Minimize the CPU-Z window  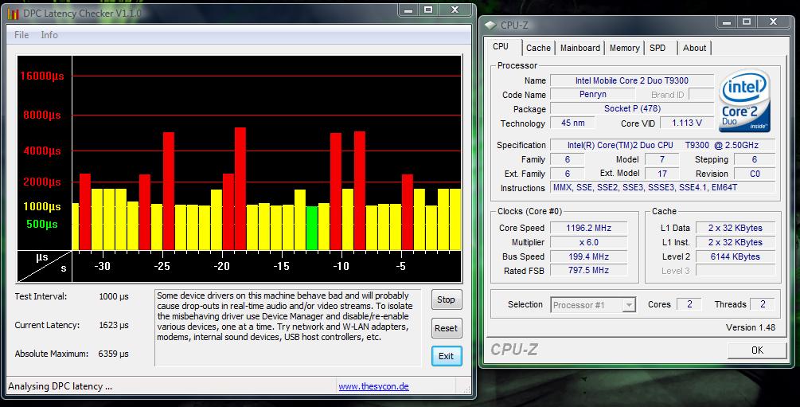tap(727, 22)
